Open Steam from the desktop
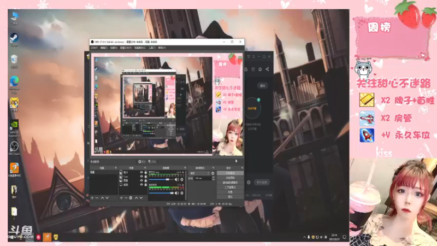The image size is (437, 246). [14, 39]
